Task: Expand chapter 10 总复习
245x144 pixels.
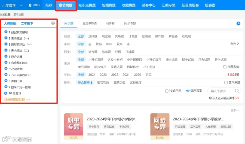Action: [x=6, y=93]
